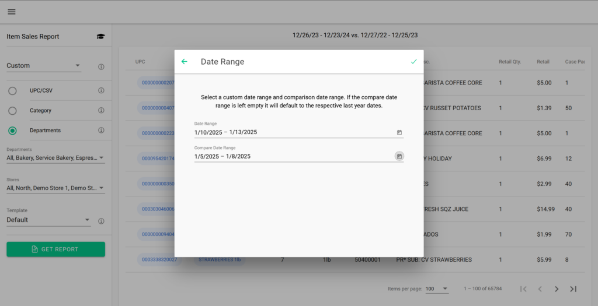
Task: Show info about the Departments option
Action: 101,130
